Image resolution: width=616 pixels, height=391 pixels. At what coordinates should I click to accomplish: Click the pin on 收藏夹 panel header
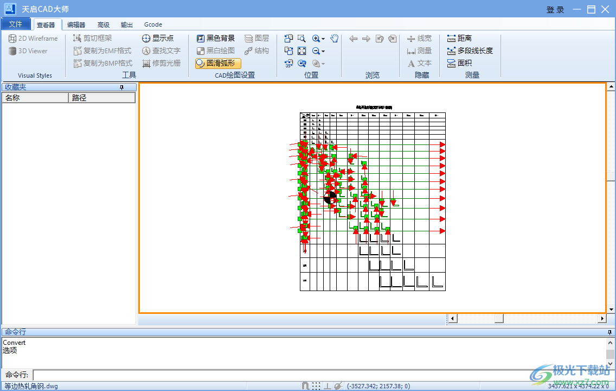click(121, 87)
